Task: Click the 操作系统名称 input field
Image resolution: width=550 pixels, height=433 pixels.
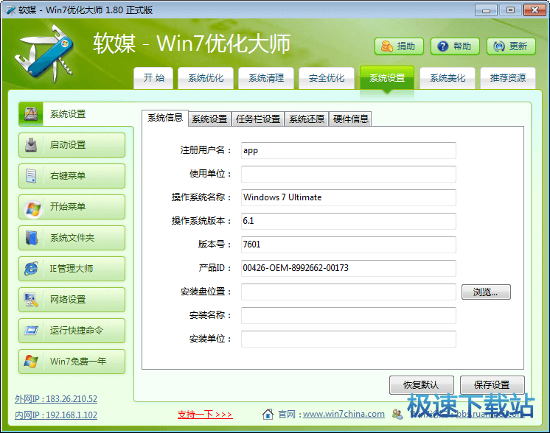Action: [348, 197]
